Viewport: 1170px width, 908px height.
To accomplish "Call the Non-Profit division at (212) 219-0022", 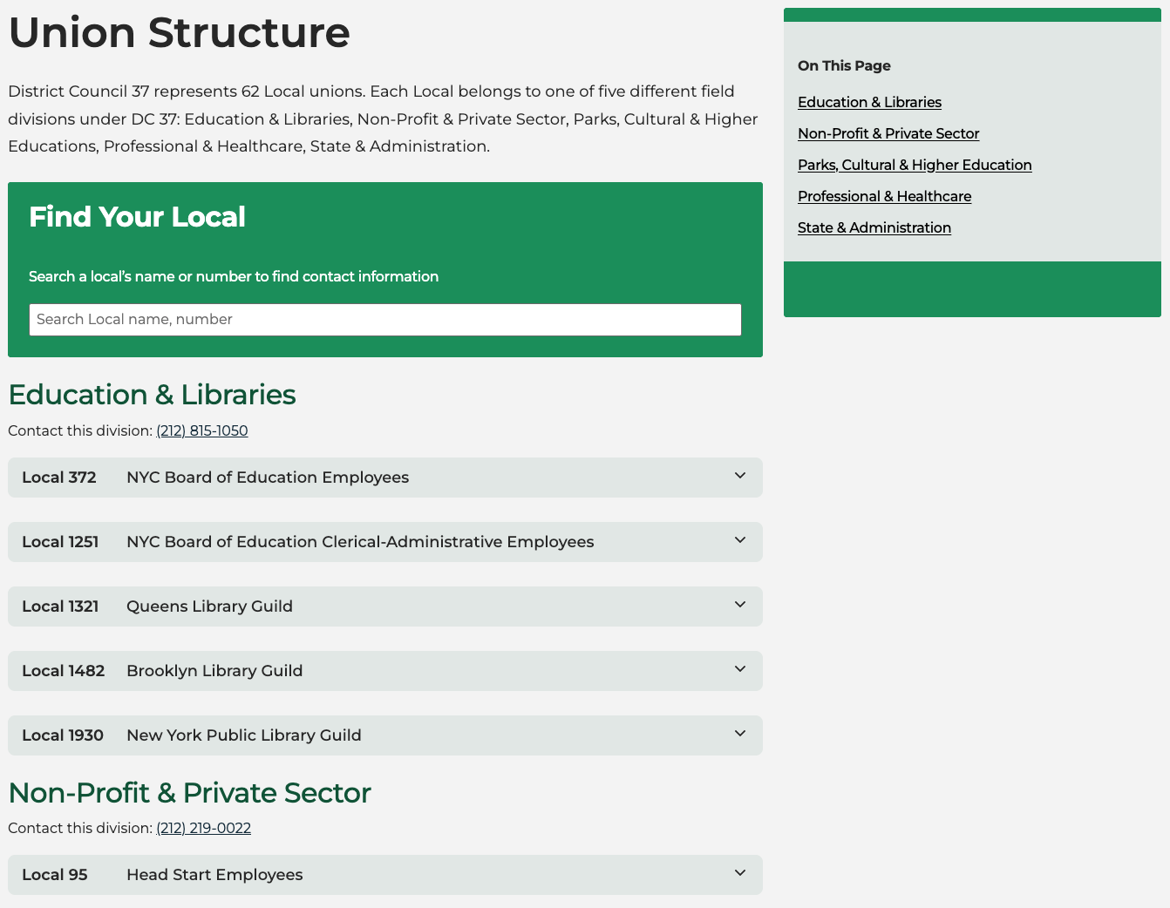I will pyautogui.click(x=203, y=827).
